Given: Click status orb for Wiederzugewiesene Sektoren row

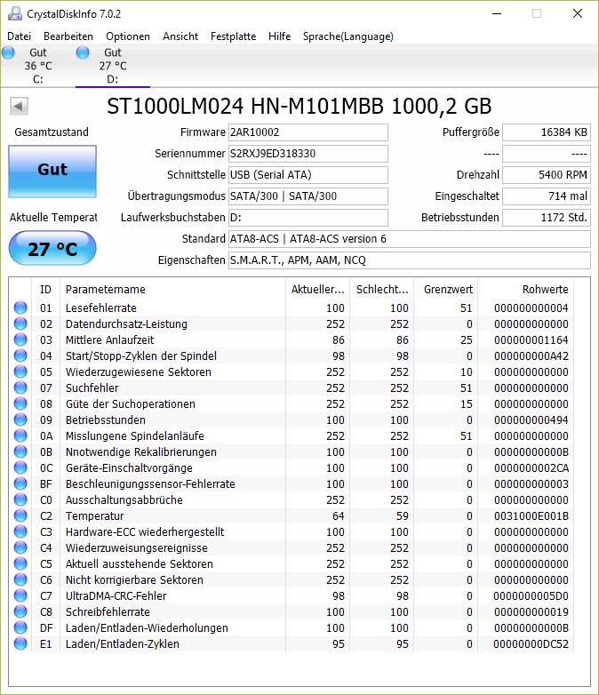Looking at the screenshot, I should 20,371.
